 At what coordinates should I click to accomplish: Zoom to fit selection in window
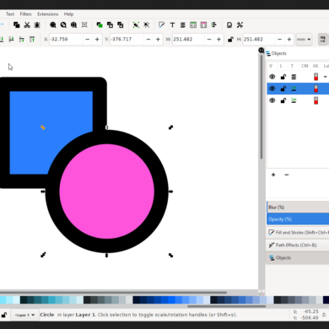53,25
